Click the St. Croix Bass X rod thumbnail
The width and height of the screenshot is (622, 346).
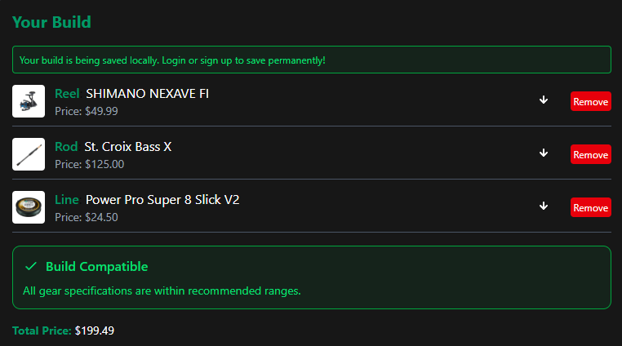click(29, 154)
